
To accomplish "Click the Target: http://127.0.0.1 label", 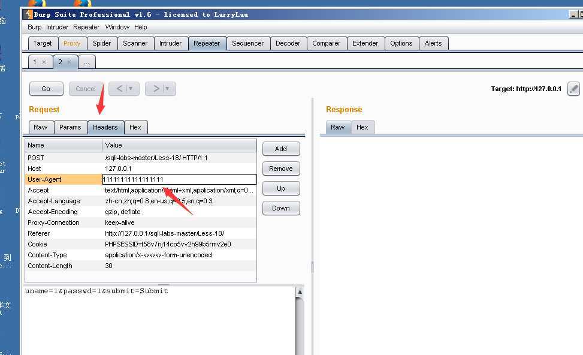I will pyautogui.click(x=526, y=89).
